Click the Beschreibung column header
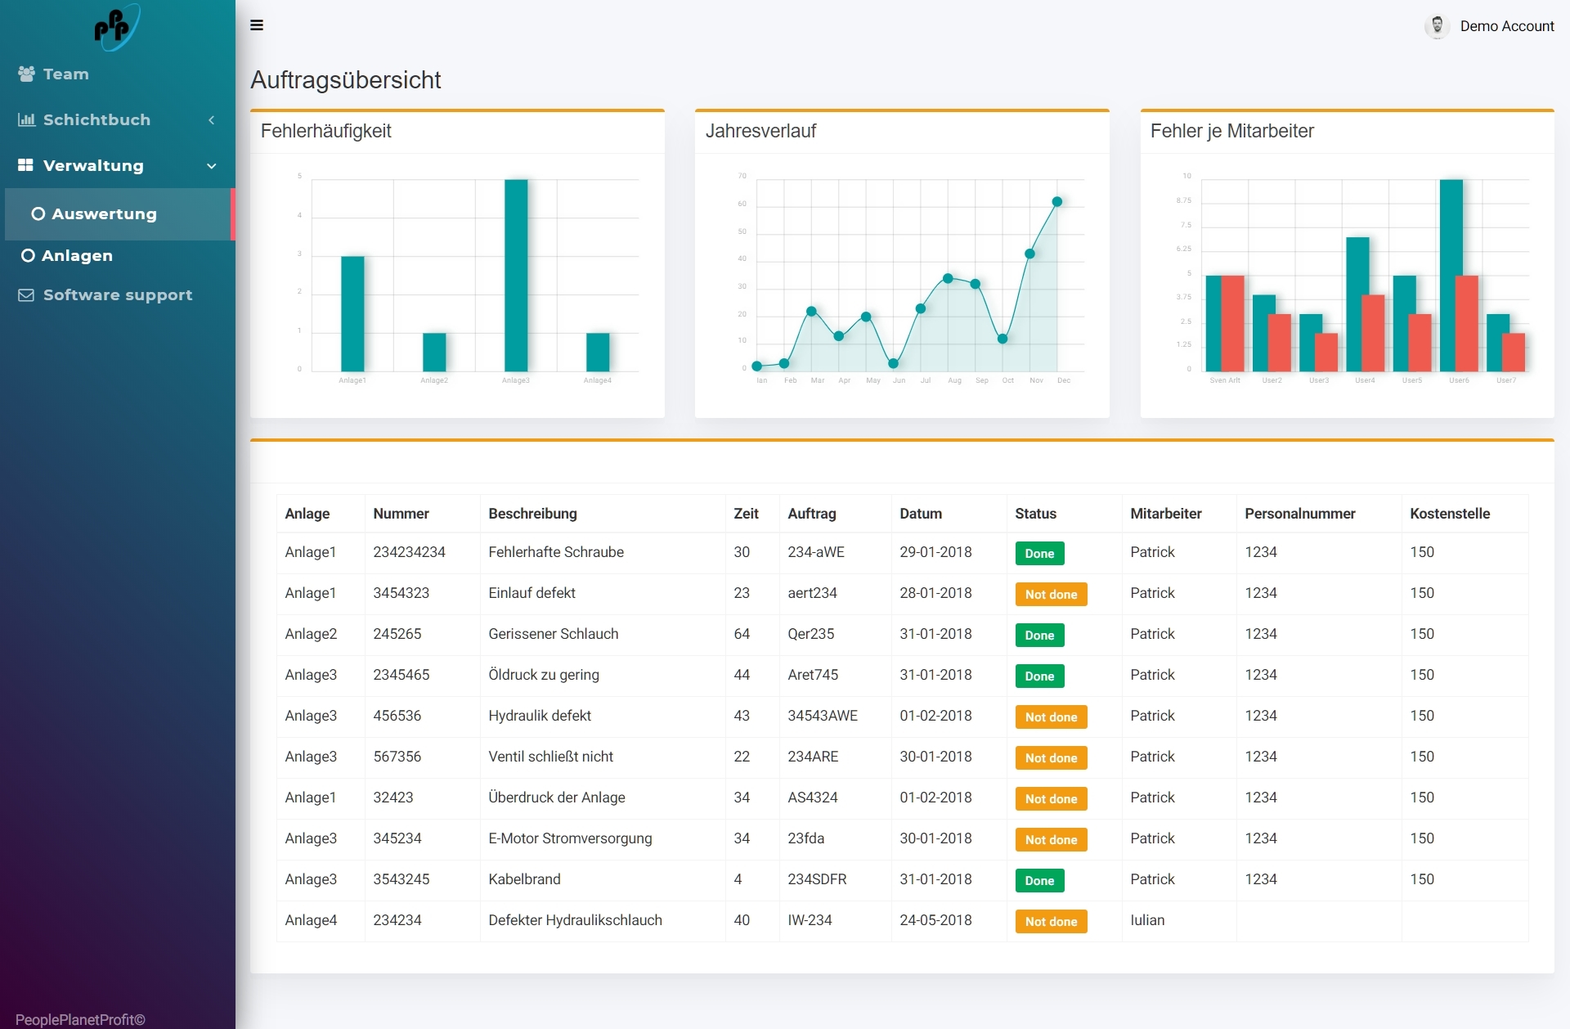 [x=532, y=514]
